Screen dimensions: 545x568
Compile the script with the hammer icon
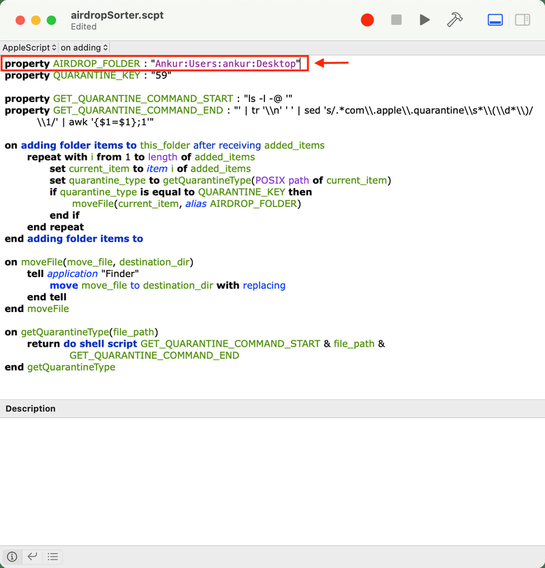454,20
